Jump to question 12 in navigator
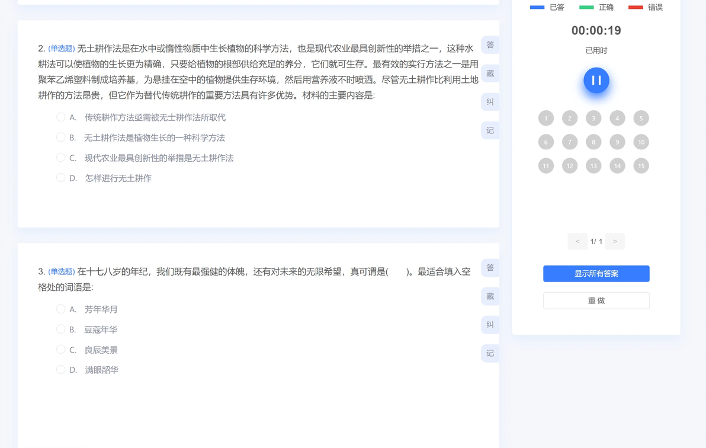This screenshot has height=448, width=706. pos(570,166)
